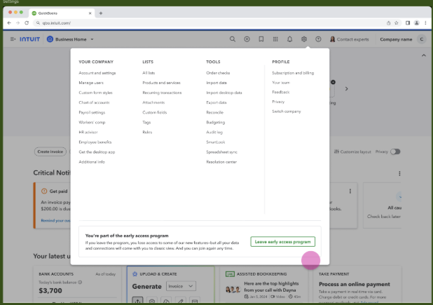Click Leave early access program button
The image size is (433, 305).
282,242
